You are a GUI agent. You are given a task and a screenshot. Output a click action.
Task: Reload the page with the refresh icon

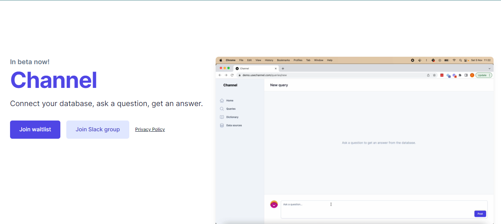pos(232,75)
